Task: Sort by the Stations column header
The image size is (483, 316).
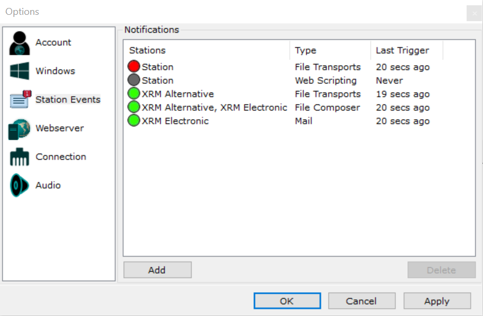Action: (208, 51)
